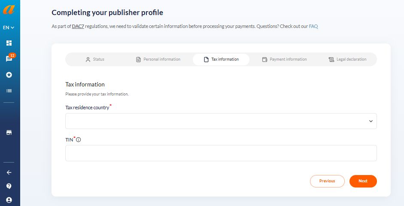Go to the Payment information tab
404x206 pixels.
tap(285, 59)
